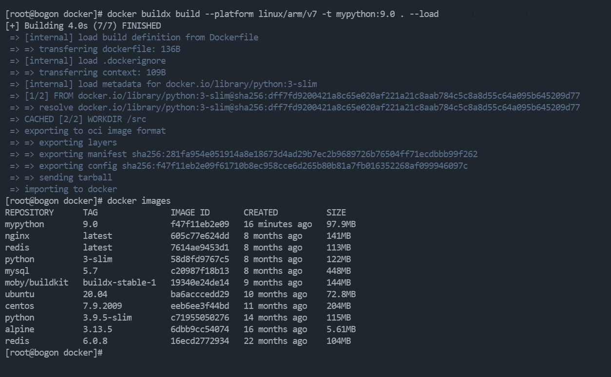Click the alpine size 5.61MB

341,329
